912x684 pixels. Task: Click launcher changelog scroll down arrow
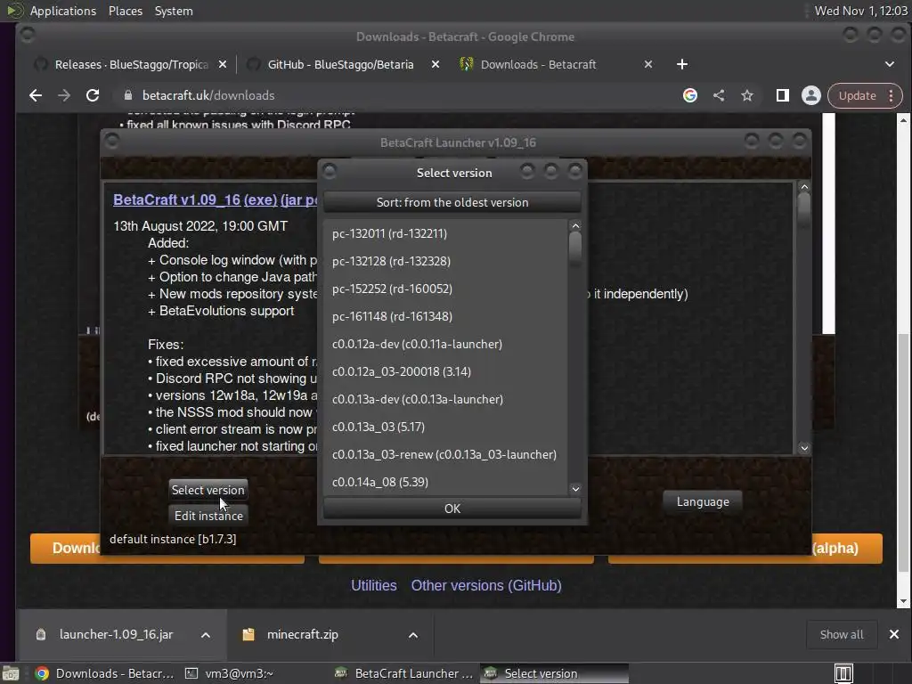pos(804,448)
